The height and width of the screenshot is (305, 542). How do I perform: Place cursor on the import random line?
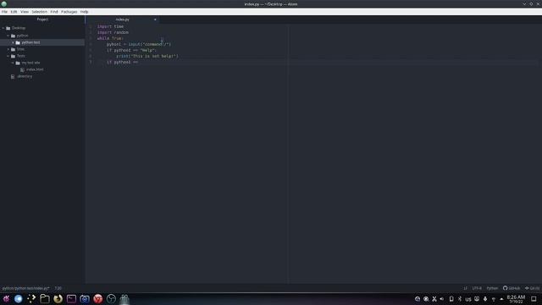(x=113, y=32)
